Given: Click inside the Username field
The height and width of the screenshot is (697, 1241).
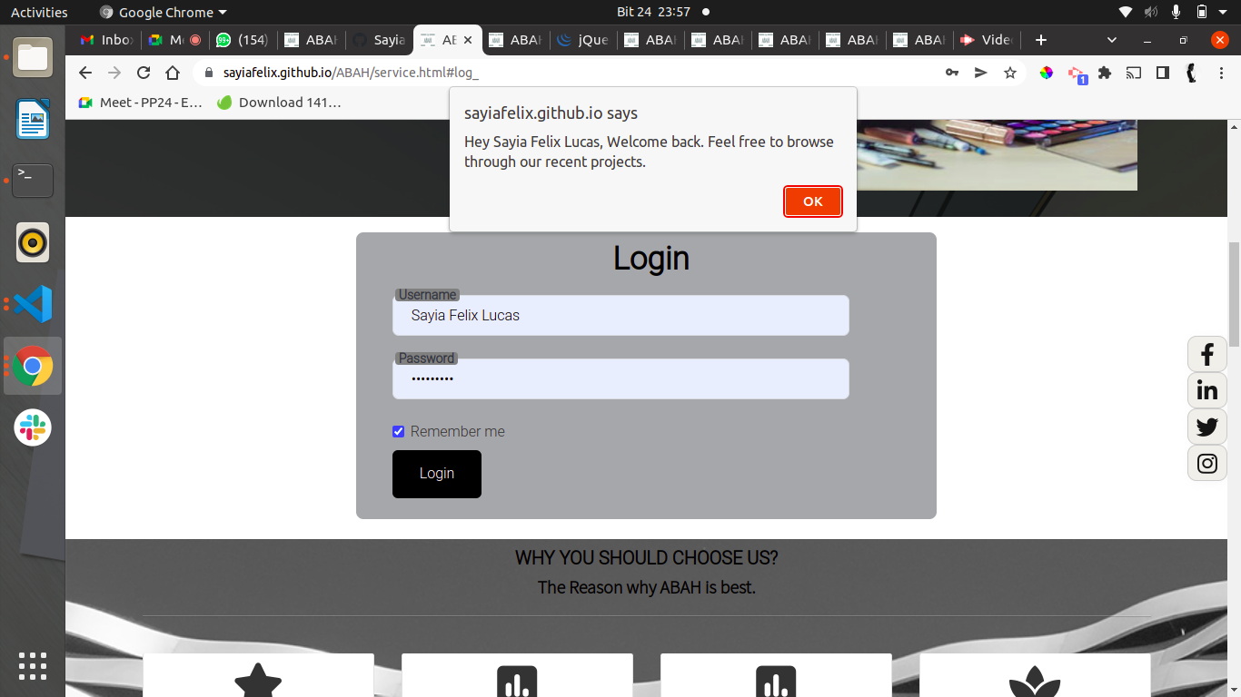Looking at the screenshot, I should [620, 315].
